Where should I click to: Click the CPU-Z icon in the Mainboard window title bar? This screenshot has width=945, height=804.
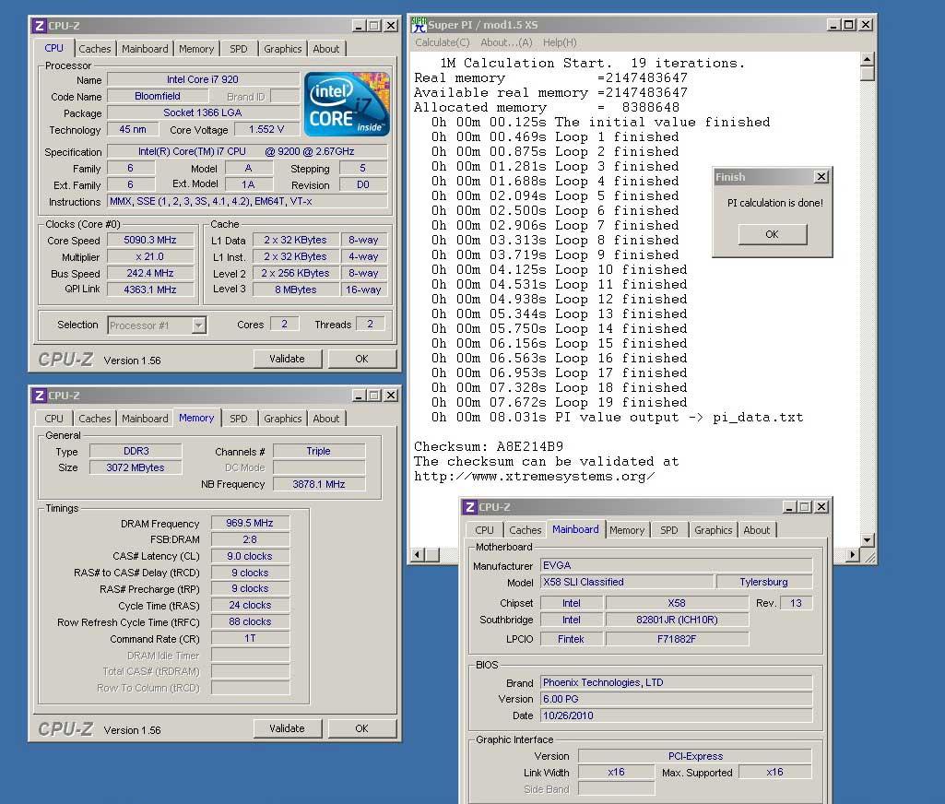(470, 507)
